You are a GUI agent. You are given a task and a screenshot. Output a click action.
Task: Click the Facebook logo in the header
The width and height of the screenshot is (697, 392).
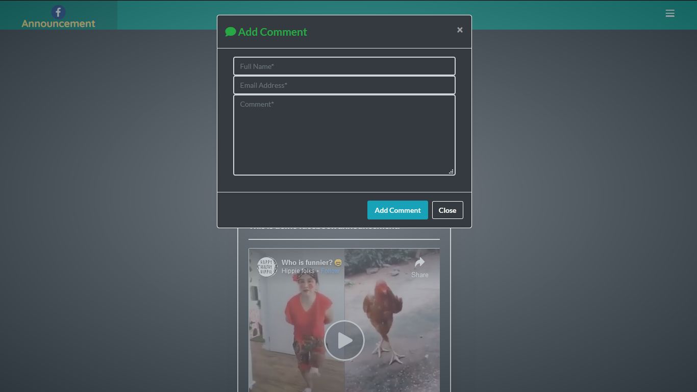(58, 12)
